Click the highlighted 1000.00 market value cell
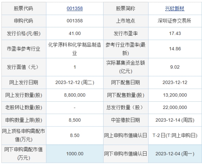Image resolution: width=202 pixels, height=164 pixels. (x=75, y=154)
